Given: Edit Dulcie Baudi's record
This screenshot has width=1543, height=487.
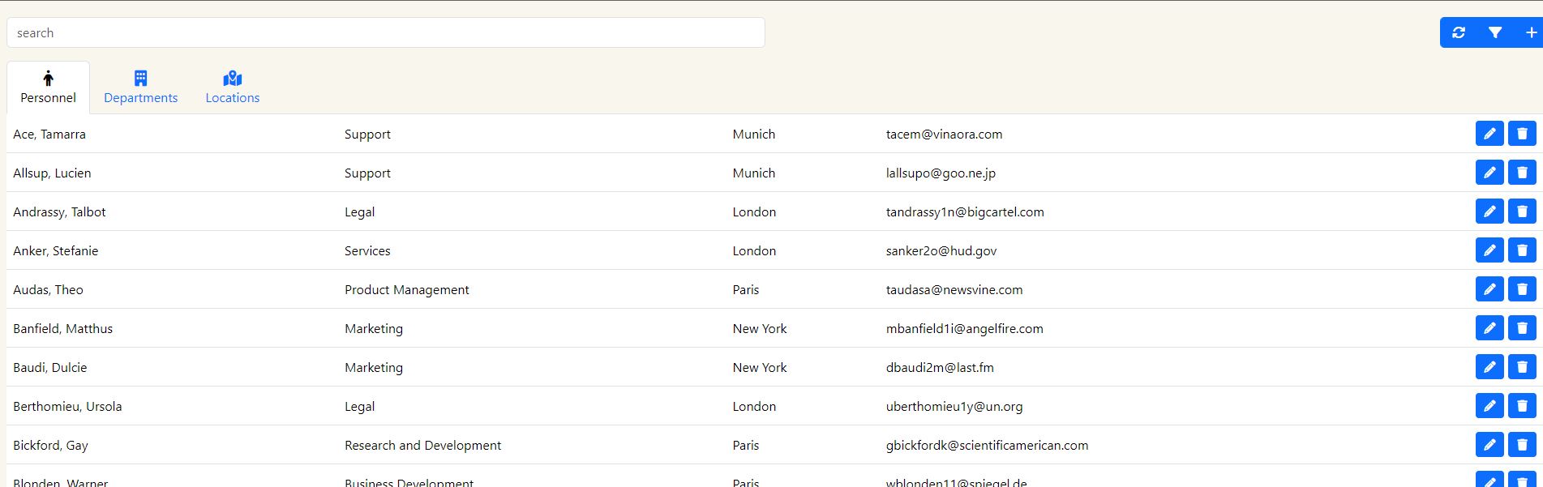Looking at the screenshot, I should pos(1489,367).
